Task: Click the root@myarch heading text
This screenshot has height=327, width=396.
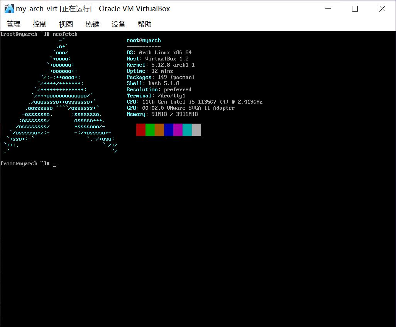Action: 144,40
